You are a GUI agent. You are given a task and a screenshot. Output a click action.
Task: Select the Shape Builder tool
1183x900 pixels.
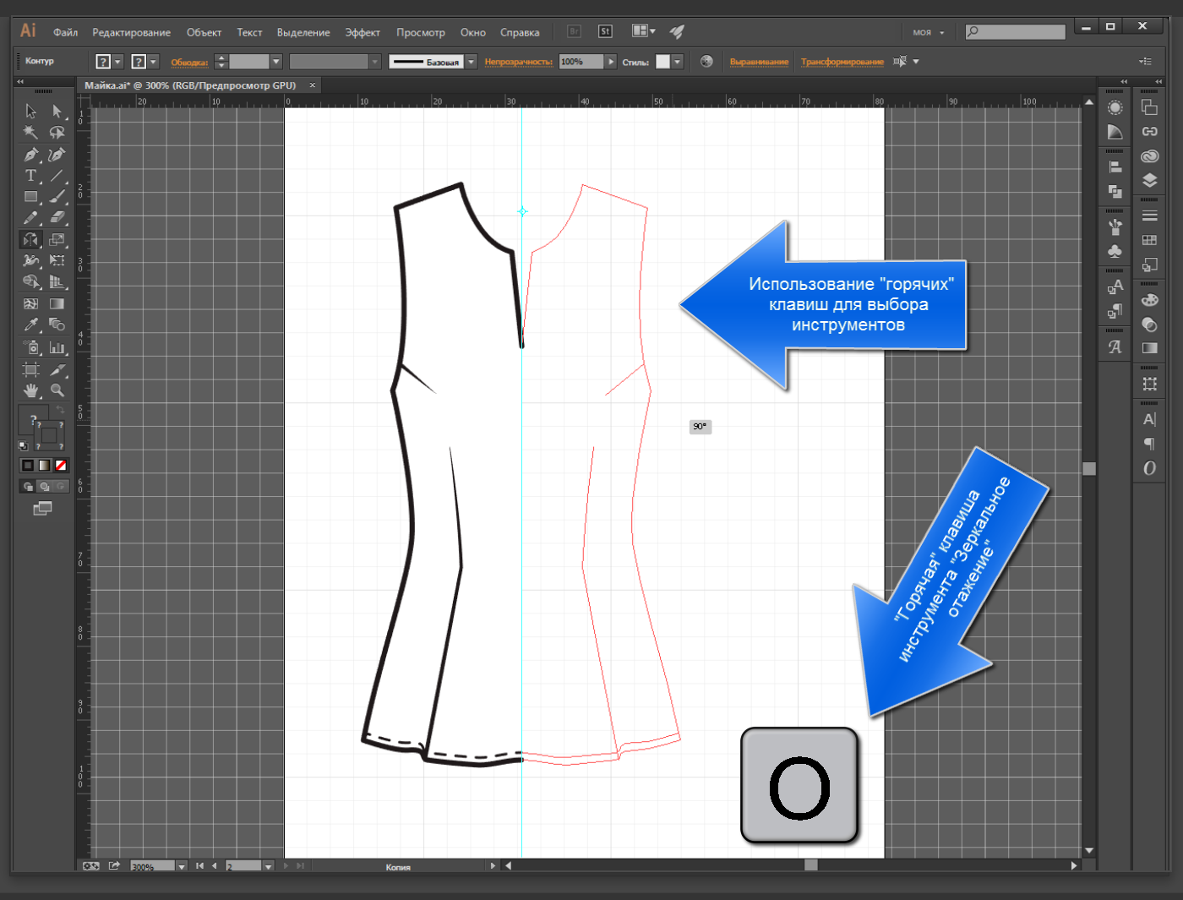[x=30, y=281]
